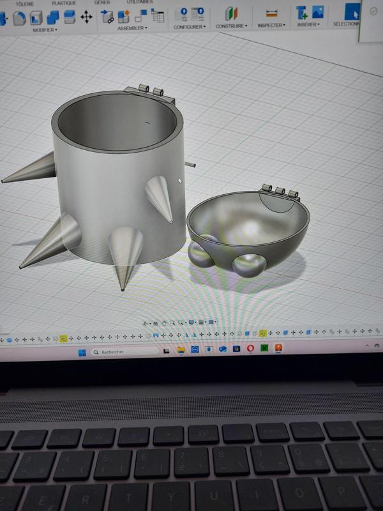Open Windows Start menu
This screenshot has height=511, width=383.
[x=82, y=353]
